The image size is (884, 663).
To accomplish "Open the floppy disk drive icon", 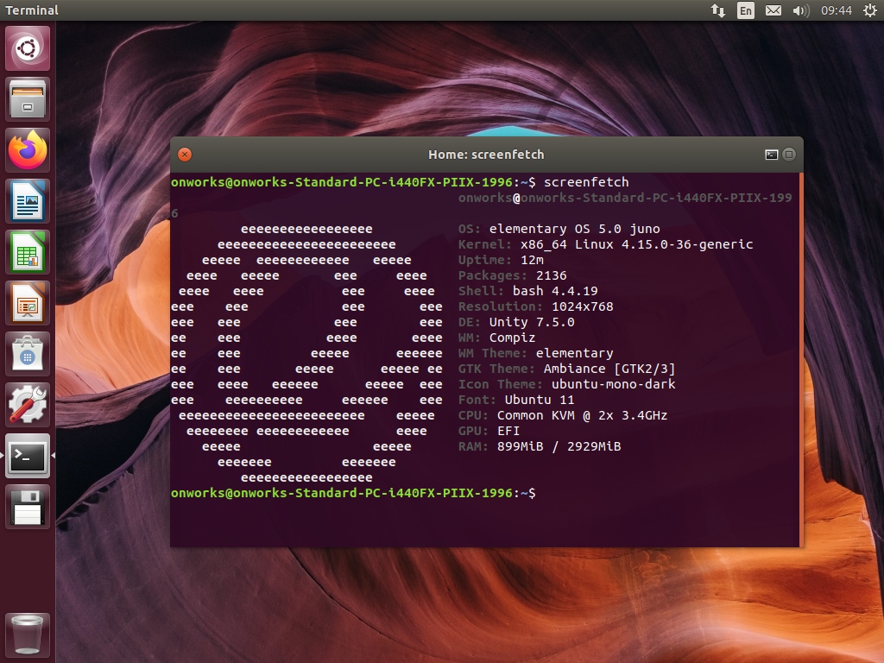I will coord(28,507).
